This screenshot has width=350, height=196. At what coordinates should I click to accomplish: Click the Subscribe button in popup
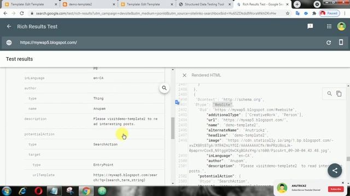tap(335, 189)
